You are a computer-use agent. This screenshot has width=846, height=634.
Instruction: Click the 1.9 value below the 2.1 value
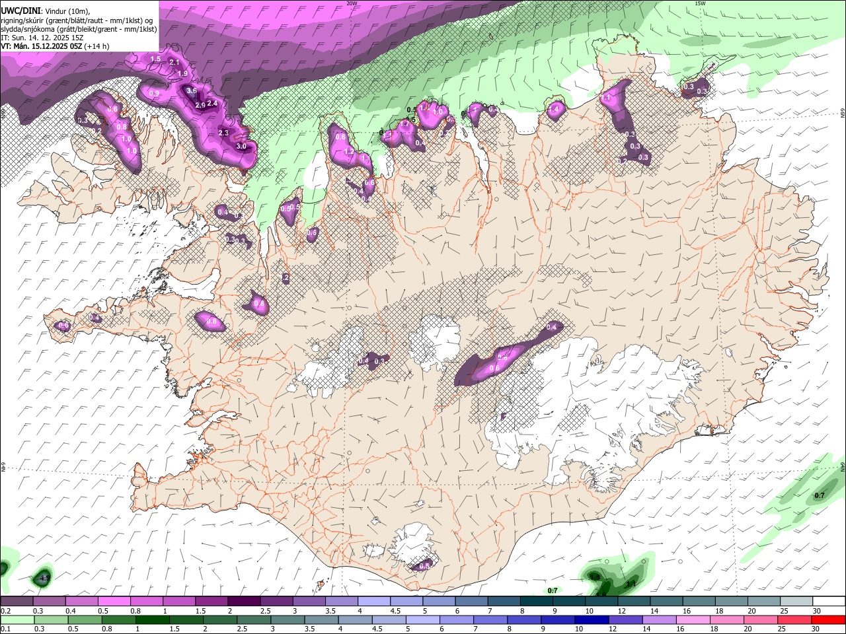(183, 73)
